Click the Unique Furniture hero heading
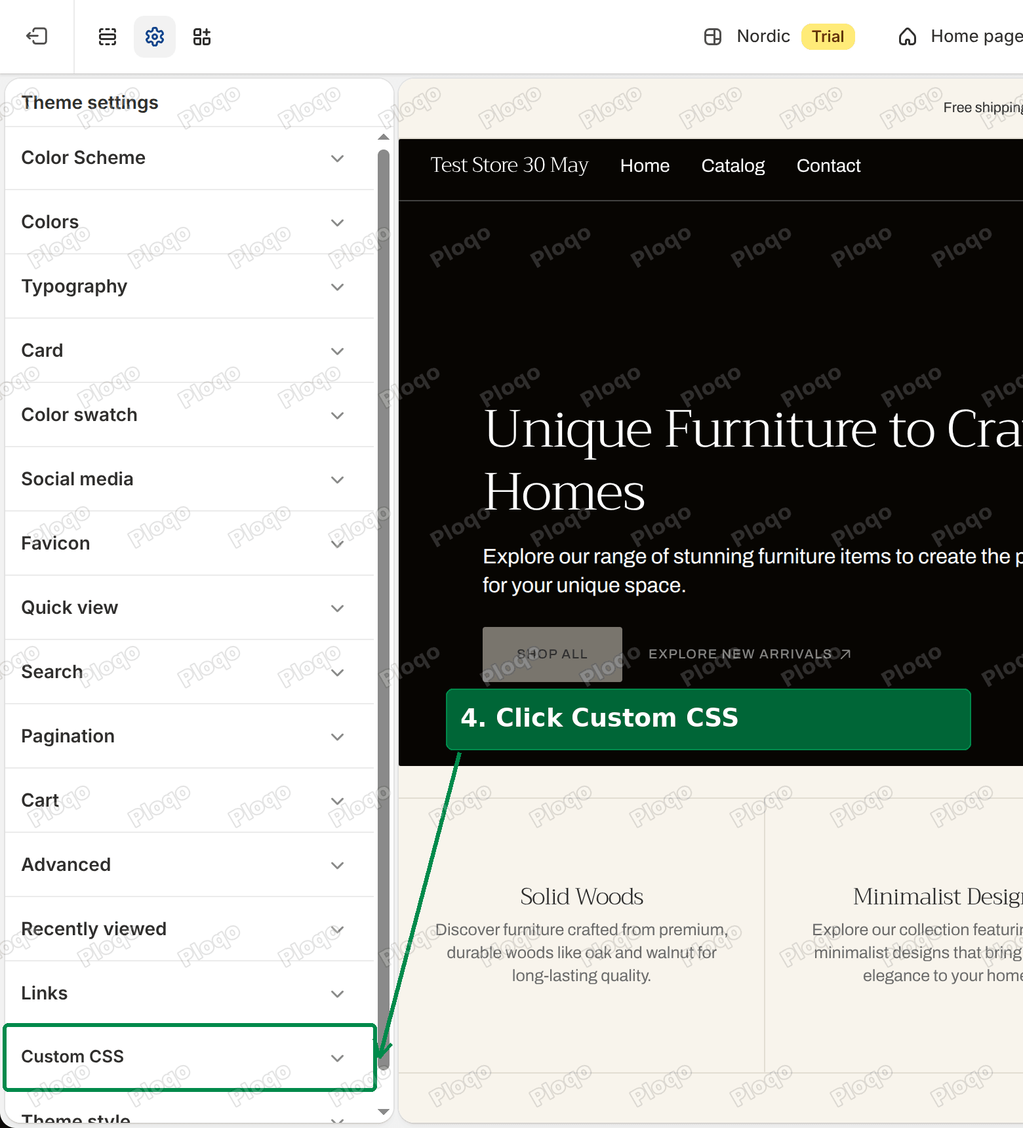 click(x=753, y=460)
